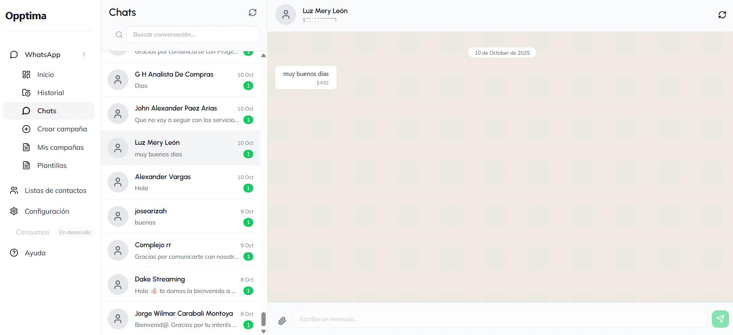The image size is (733, 335).
Task: Click chat list scroll down arrow
Action: coord(264,332)
